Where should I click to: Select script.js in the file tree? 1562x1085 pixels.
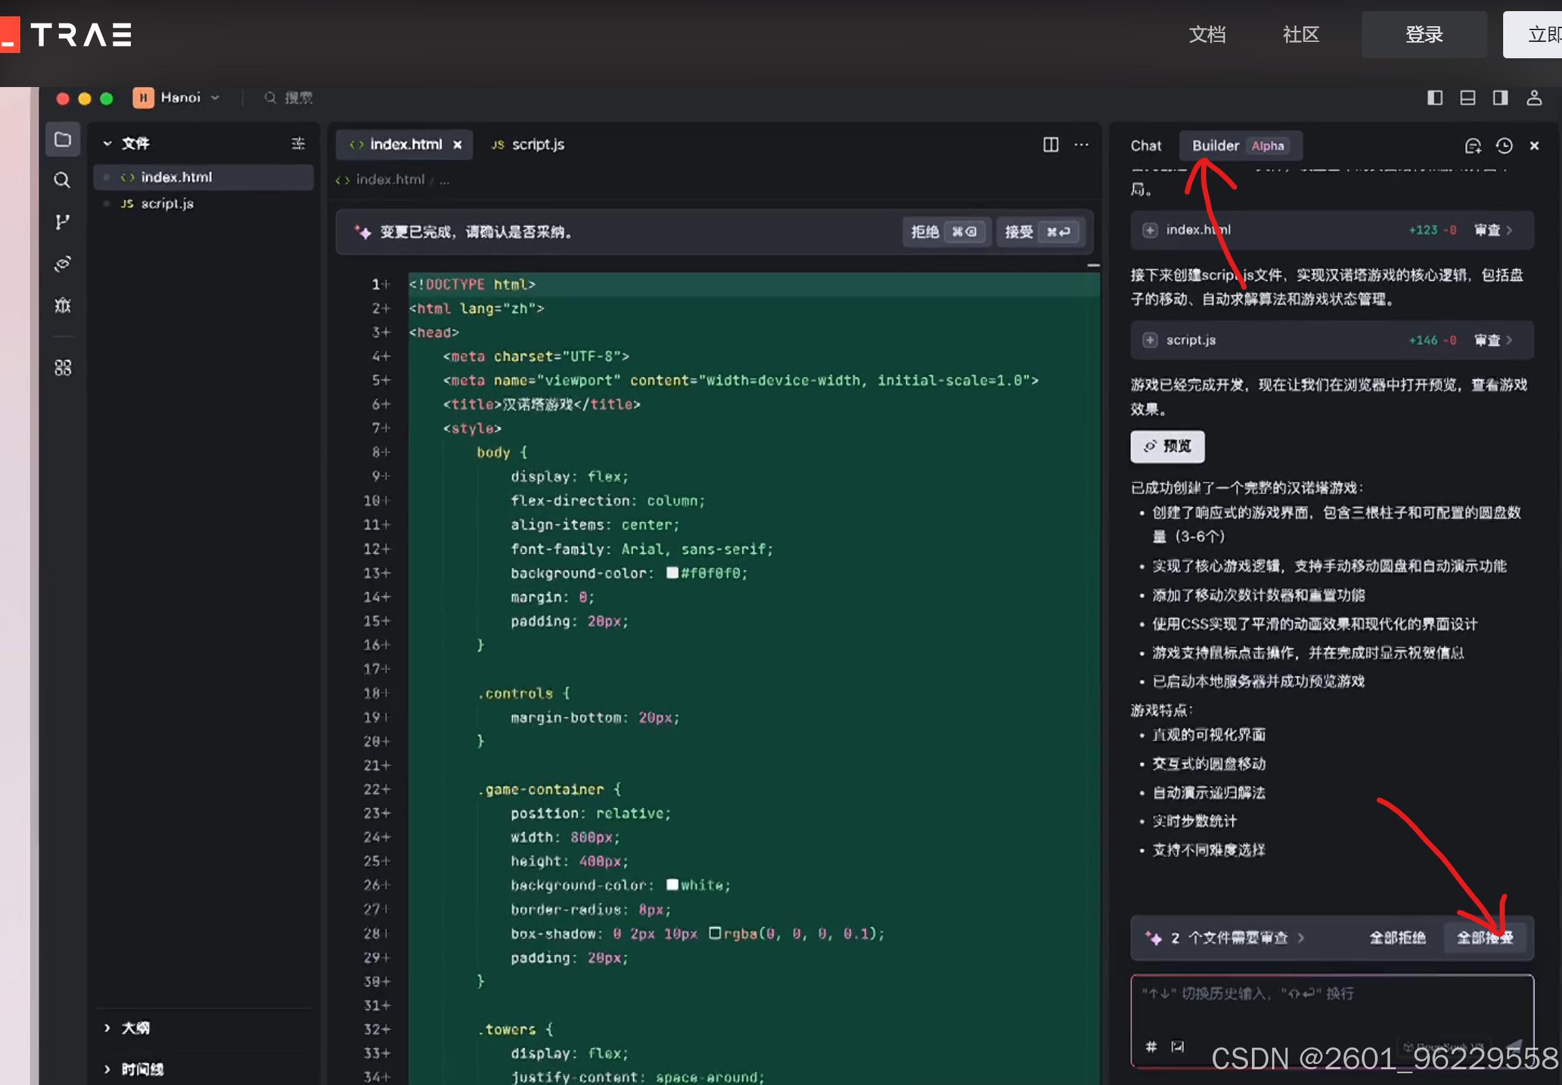[203, 204]
